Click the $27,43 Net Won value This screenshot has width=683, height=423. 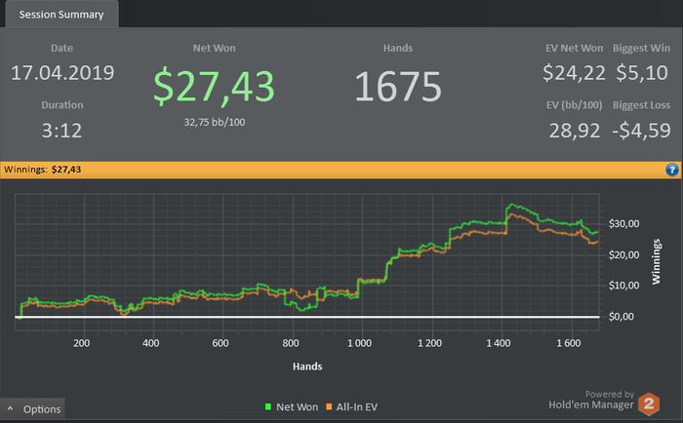[x=214, y=86]
